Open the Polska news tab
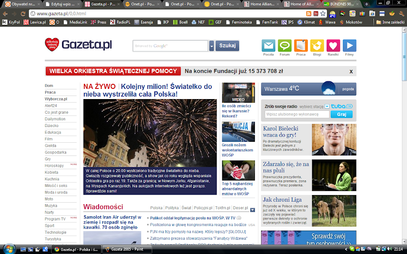407x254 pixels. click(156, 208)
